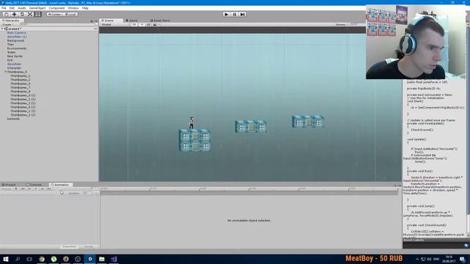470x264 pixels.
Task: Toggle the Local handle rotation button
Action: [70, 15]
